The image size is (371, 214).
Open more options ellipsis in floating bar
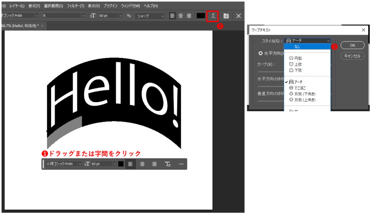pyautogui.click(x=181, y=164)
